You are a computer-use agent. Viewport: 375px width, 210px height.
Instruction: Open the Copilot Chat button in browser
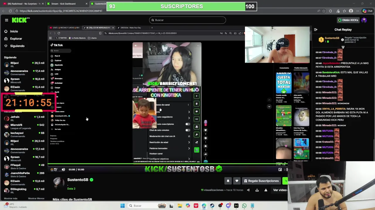pos(367,11)
